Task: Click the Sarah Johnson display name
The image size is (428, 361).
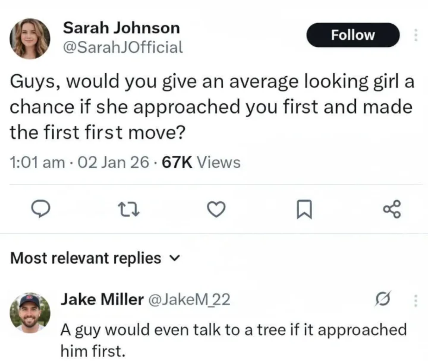Action: pos(121,28)
